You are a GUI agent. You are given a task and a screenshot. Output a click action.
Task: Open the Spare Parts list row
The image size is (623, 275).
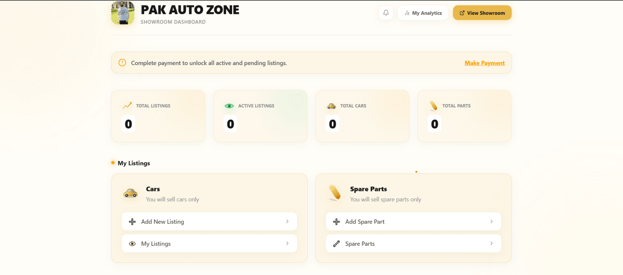(x=414, y=243)
